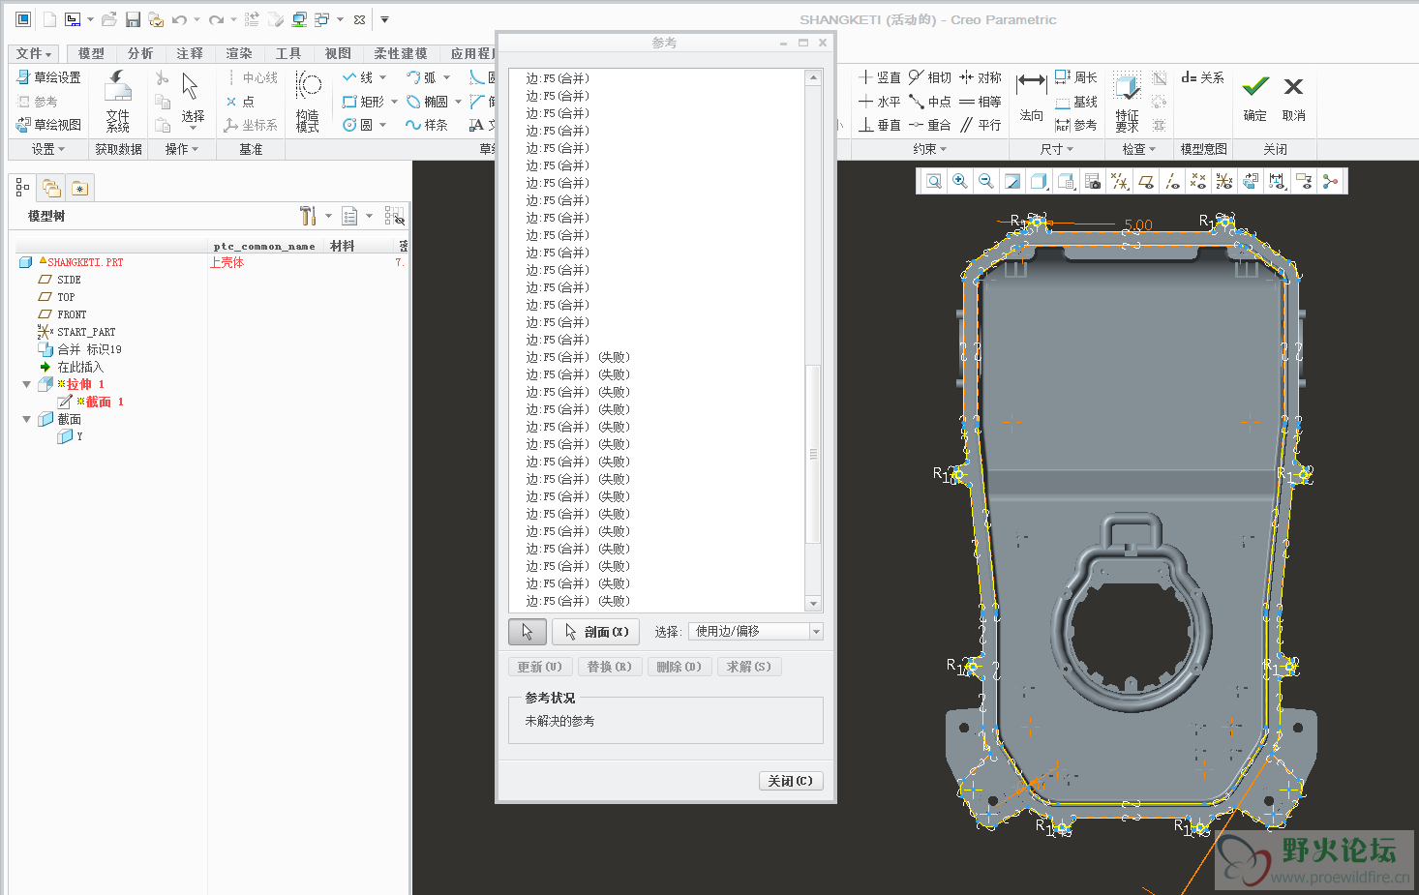Click the 删除(D) button

679,667
